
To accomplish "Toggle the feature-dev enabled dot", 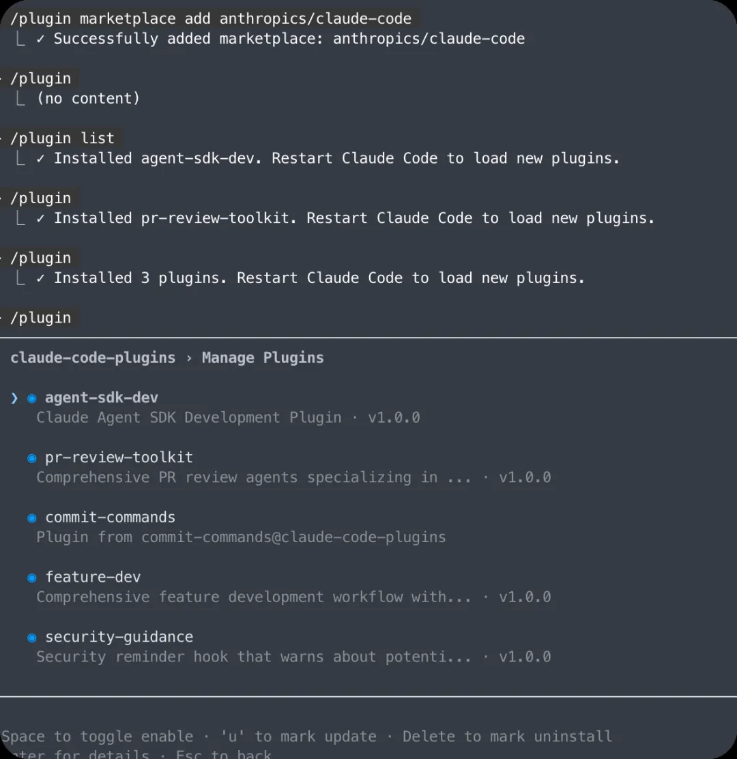I will click(x=32, y=578).
